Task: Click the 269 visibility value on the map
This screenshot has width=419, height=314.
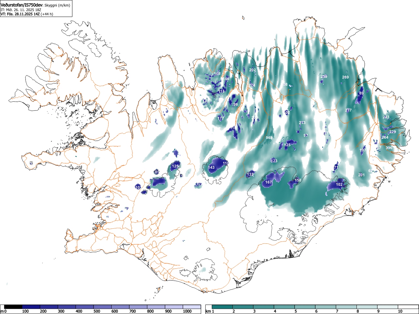Action: click(x=345, y=77)
